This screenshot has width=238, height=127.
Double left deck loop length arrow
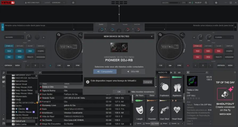point(43,66)
